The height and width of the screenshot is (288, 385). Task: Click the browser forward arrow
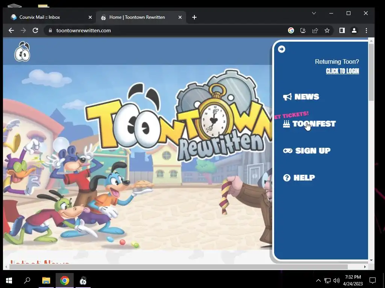(23, 30)
